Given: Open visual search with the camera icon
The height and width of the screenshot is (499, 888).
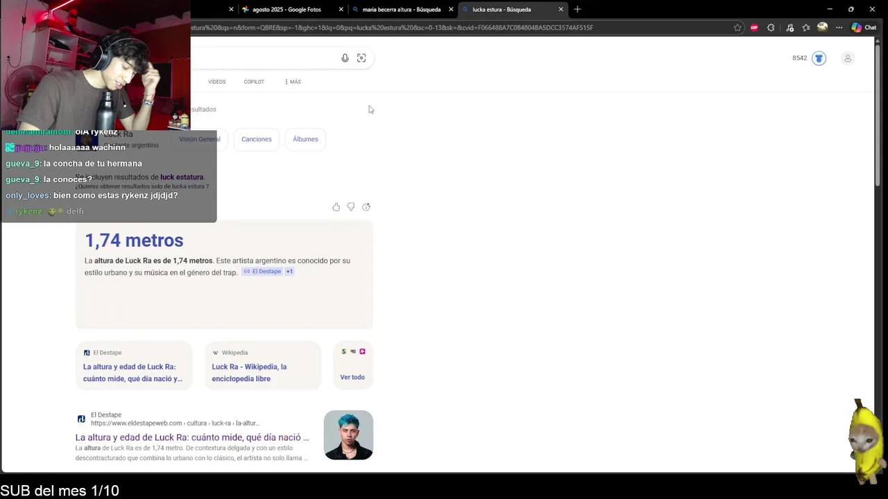Looking at the screenshot, I should (361, 58).
